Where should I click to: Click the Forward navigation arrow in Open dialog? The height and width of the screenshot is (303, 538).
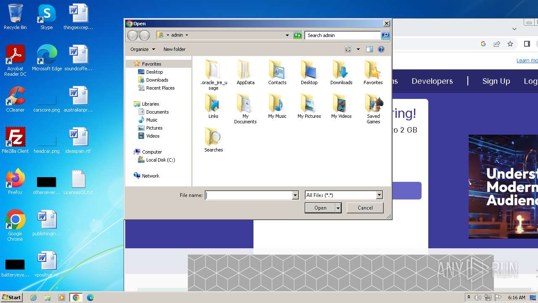point(144,35)
